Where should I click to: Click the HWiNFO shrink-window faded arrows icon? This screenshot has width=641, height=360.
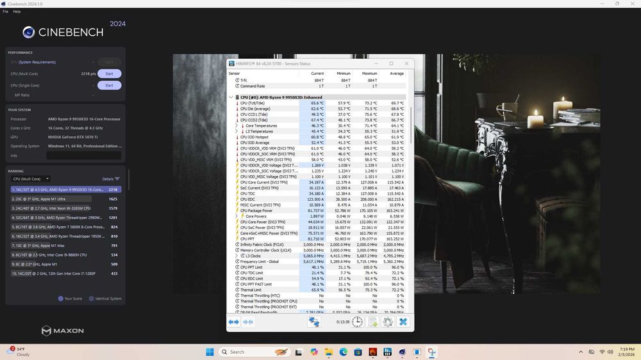pyautogui.click(x=247, y=322)
